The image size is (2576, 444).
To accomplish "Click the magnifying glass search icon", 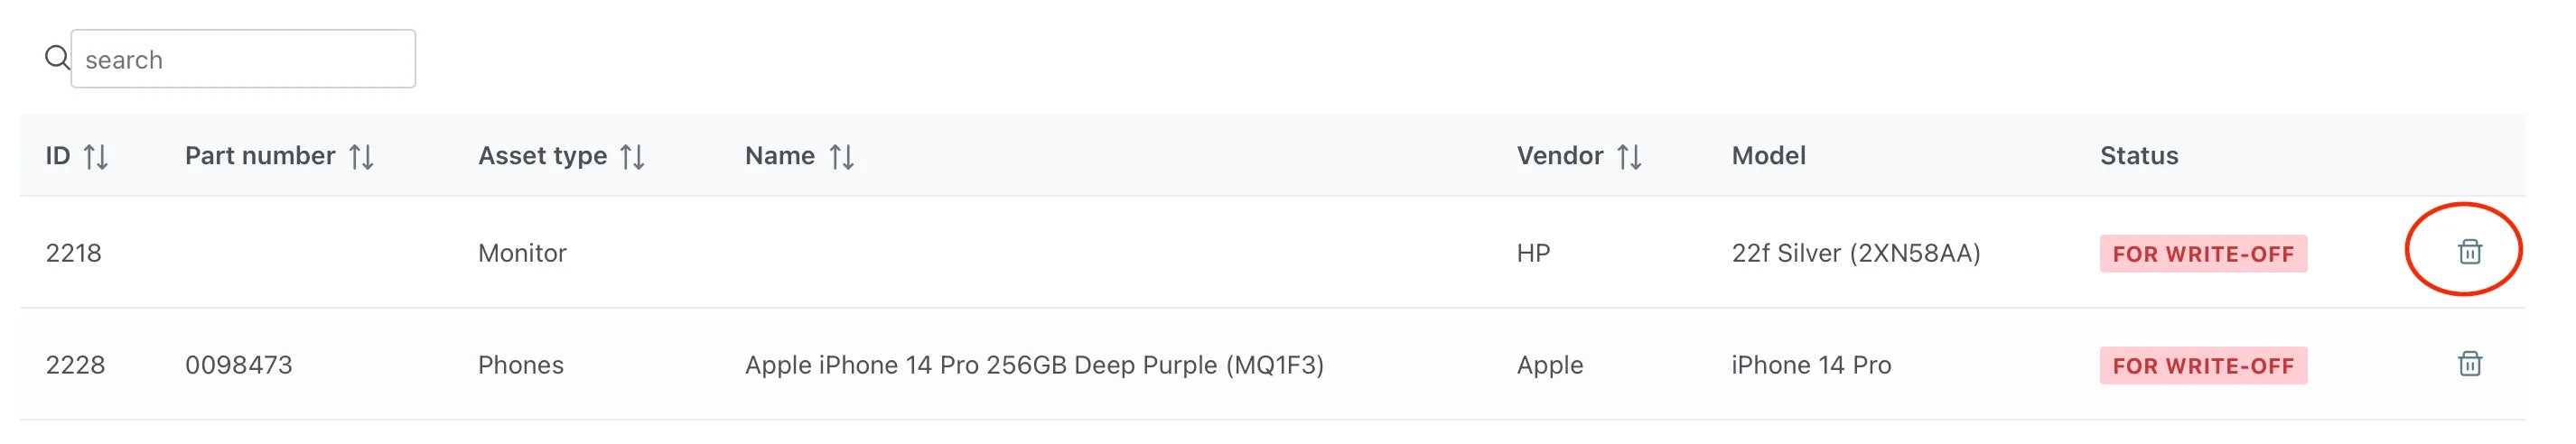I will point(57,58).
